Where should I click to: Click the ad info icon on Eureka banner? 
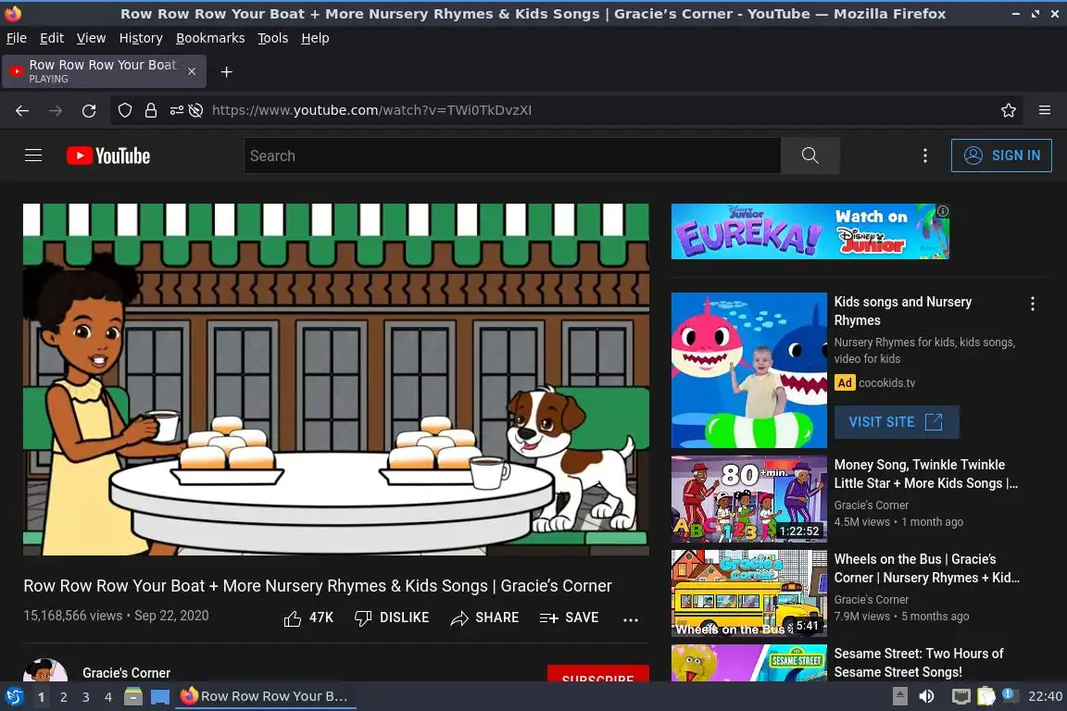pyautogui.click(x=943, y=211)
